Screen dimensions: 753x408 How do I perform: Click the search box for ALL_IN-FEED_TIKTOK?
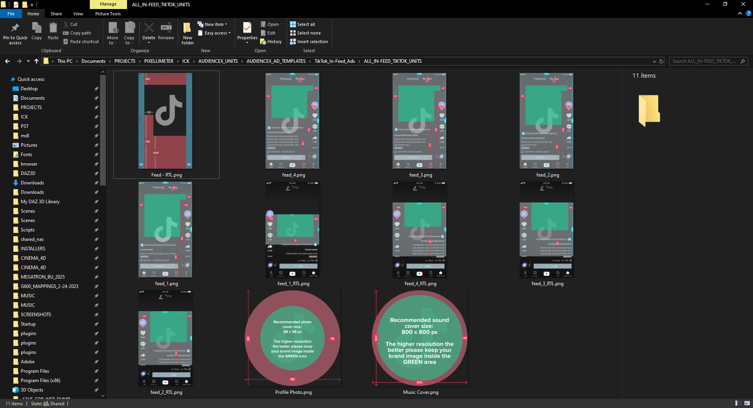708,61
